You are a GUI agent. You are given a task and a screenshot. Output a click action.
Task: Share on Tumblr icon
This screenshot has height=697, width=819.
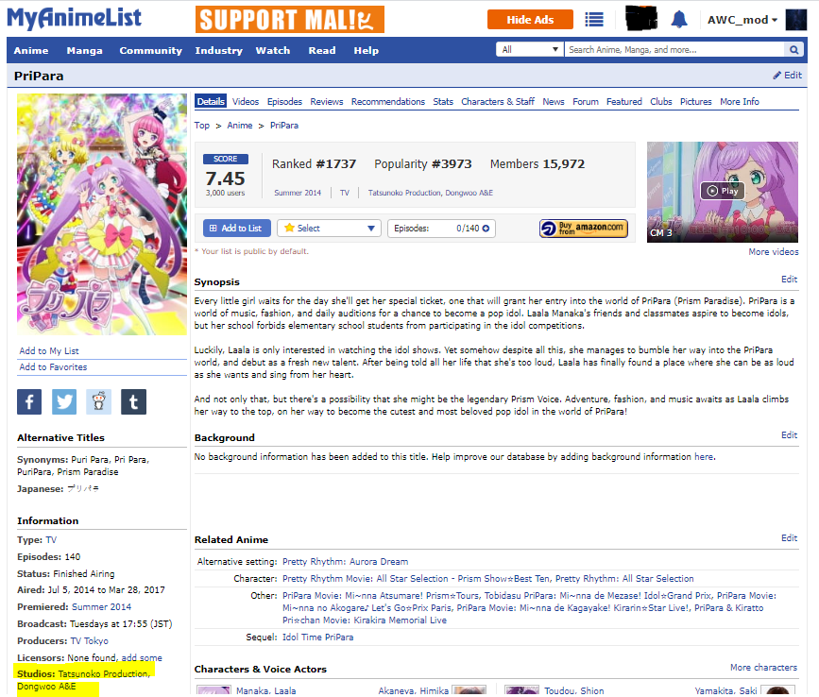134,402
